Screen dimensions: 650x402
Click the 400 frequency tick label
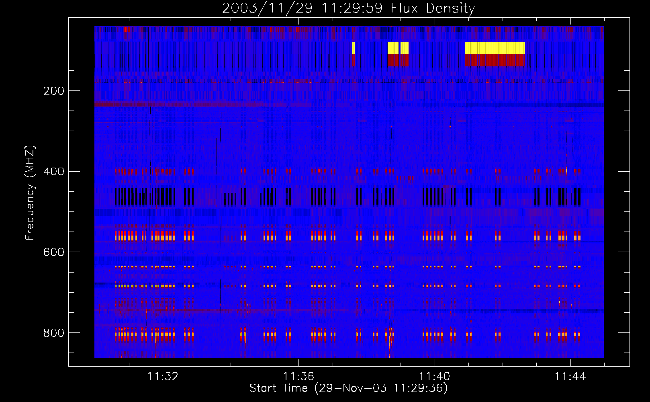pyautogui.click(x=54, y=172)
